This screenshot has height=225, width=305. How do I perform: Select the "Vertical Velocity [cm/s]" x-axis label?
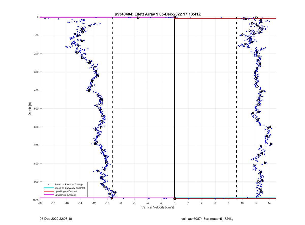[x=158, y=207]
